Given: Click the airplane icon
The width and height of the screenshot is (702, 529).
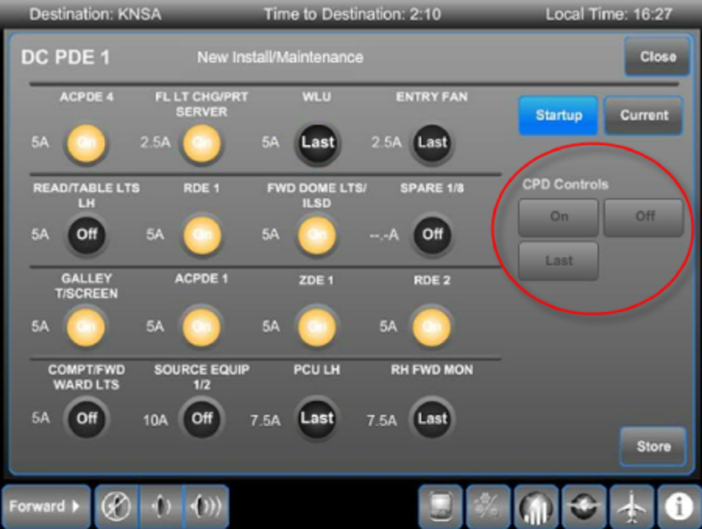Looking at the screenshot, I should click(632, 506).
